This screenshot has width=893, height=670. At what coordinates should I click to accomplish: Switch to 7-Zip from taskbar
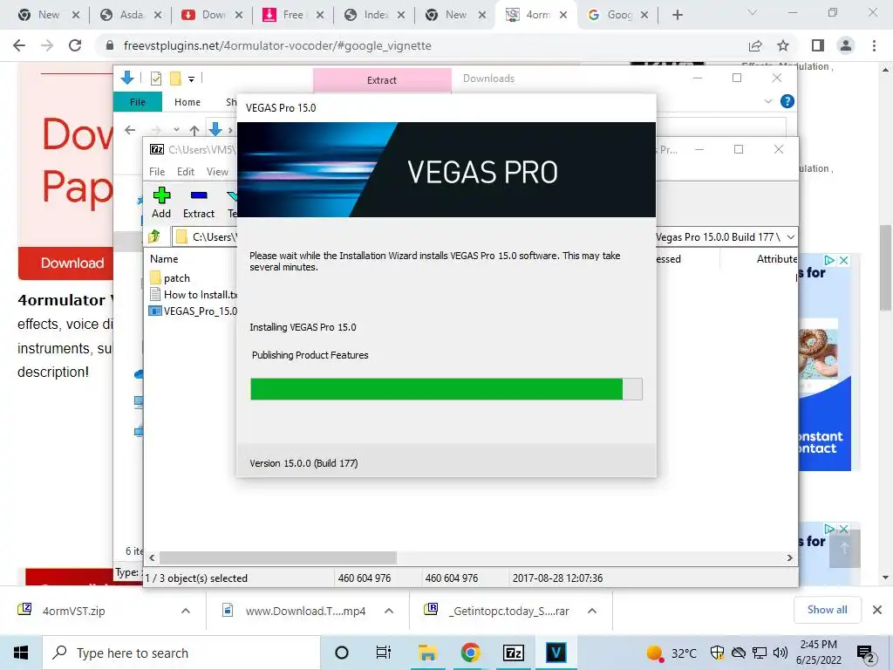click(513, 653)
